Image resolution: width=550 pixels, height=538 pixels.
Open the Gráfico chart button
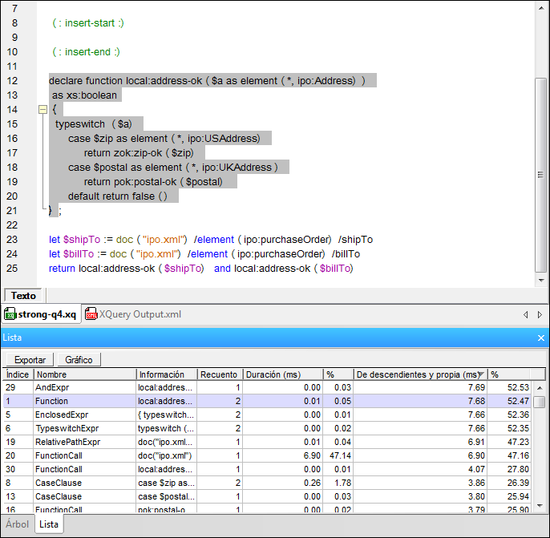pyautogui.click(x=79, y=360)
